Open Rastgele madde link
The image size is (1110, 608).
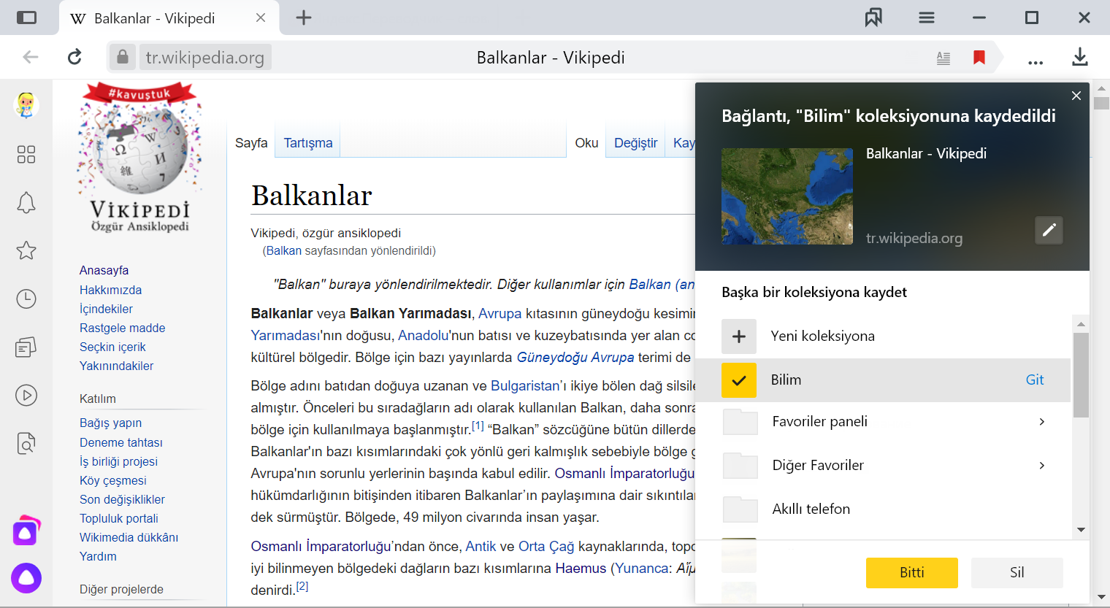(122, 328)
